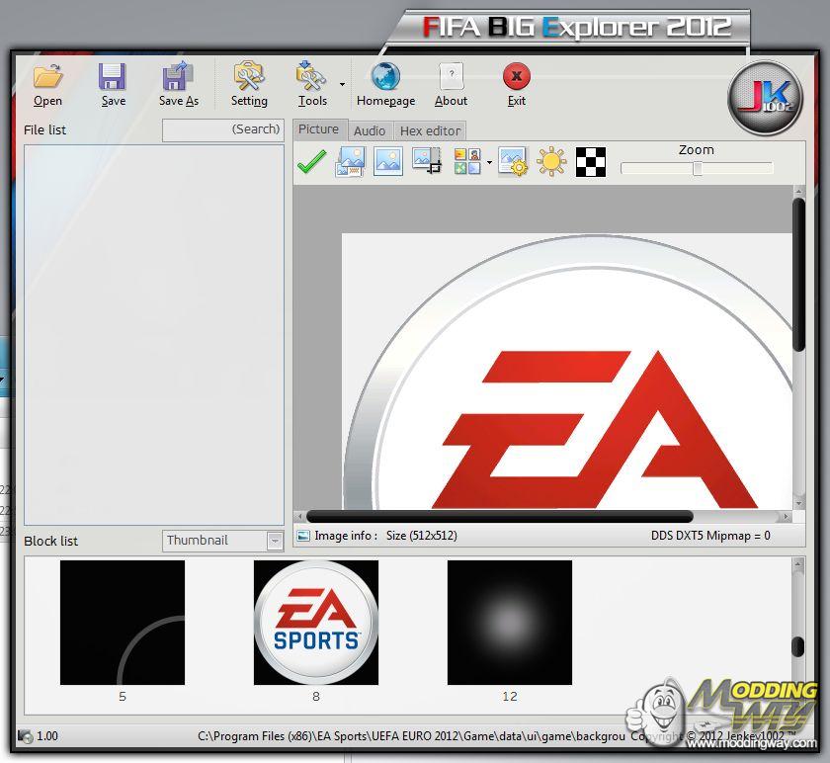Open image settings gear icon
Image resolution: width=830 pixels, height=763 pixels.
(513, 162)
